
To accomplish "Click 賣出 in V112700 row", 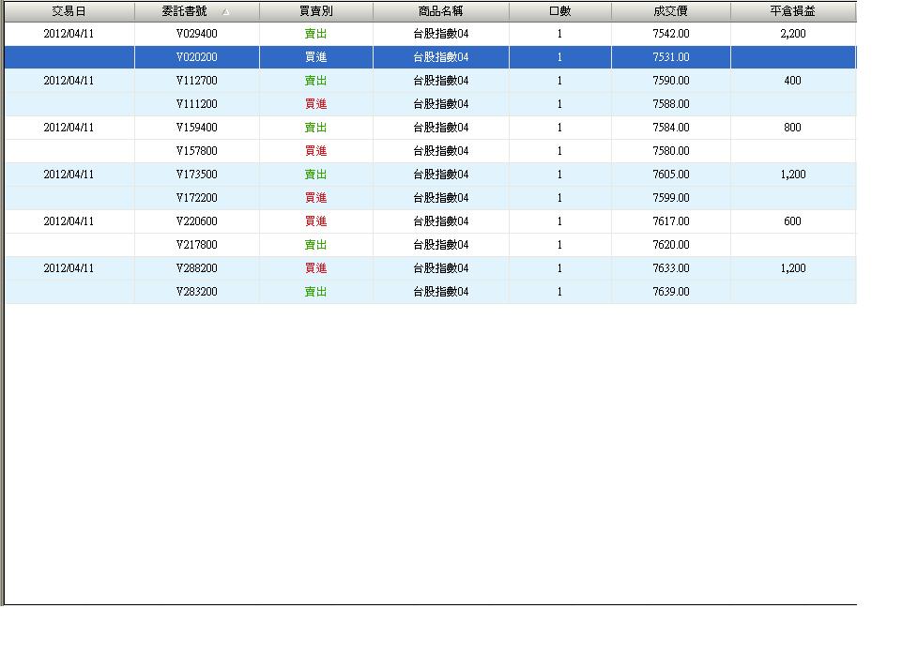I will click(316, 81).
